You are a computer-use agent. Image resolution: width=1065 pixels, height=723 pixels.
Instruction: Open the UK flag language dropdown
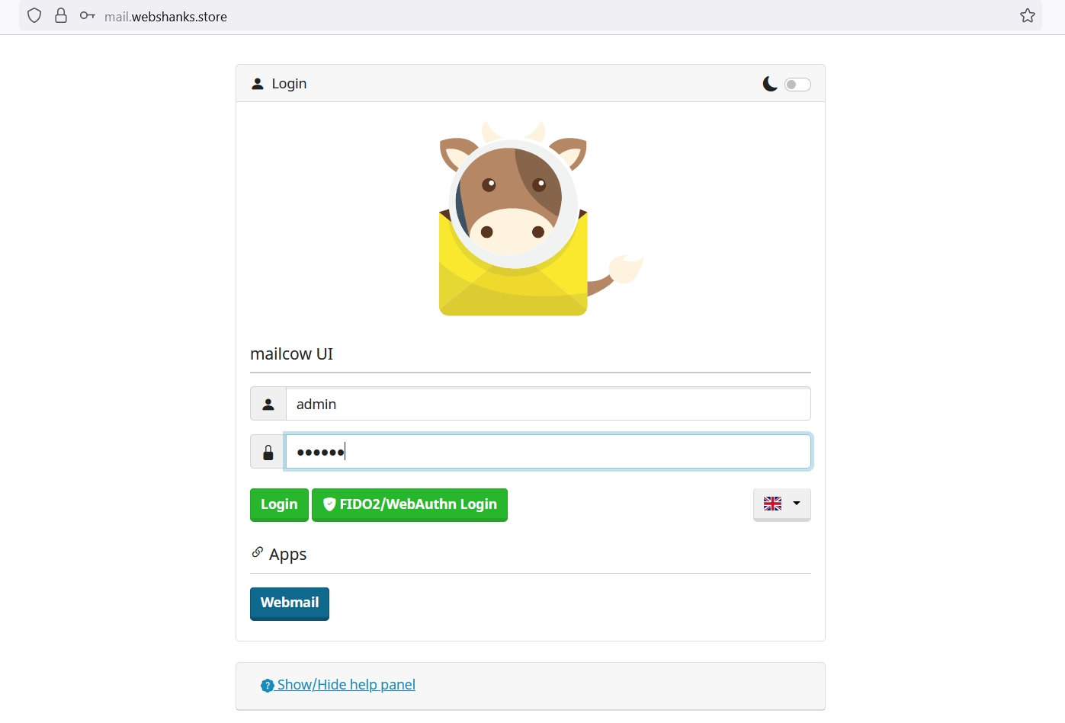[x=781, y=504]
